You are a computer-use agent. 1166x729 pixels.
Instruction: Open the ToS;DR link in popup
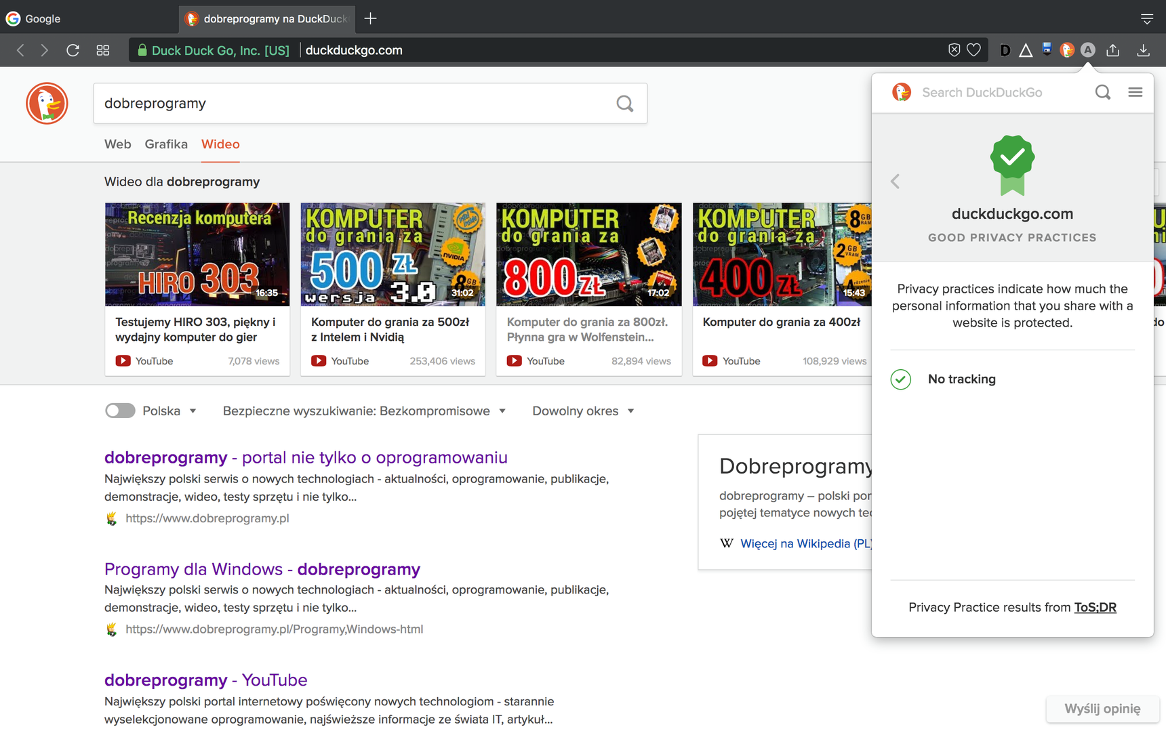[1095, 607]
